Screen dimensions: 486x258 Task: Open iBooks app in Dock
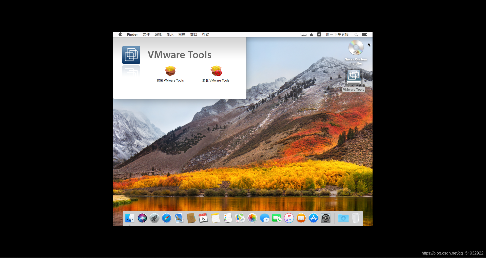[x=301, y=218]
